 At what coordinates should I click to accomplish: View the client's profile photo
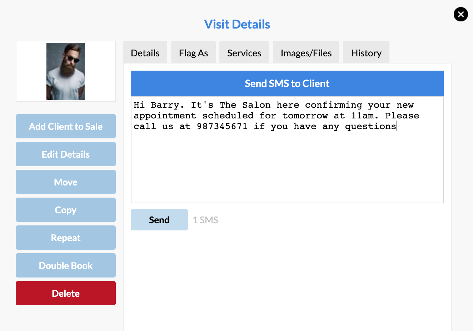pyautogui.click(x=65, y=71)
